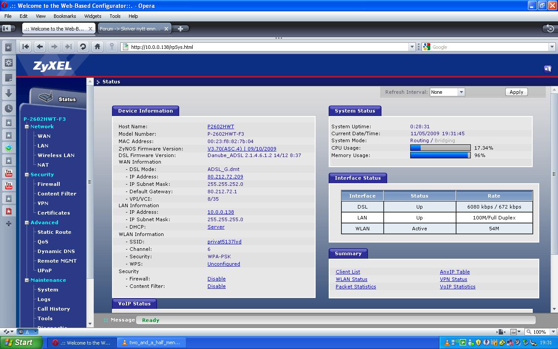Viewport: 558px width, 349px height.
Task: Click the Firewall Disable link
Action: pos(217,279)
